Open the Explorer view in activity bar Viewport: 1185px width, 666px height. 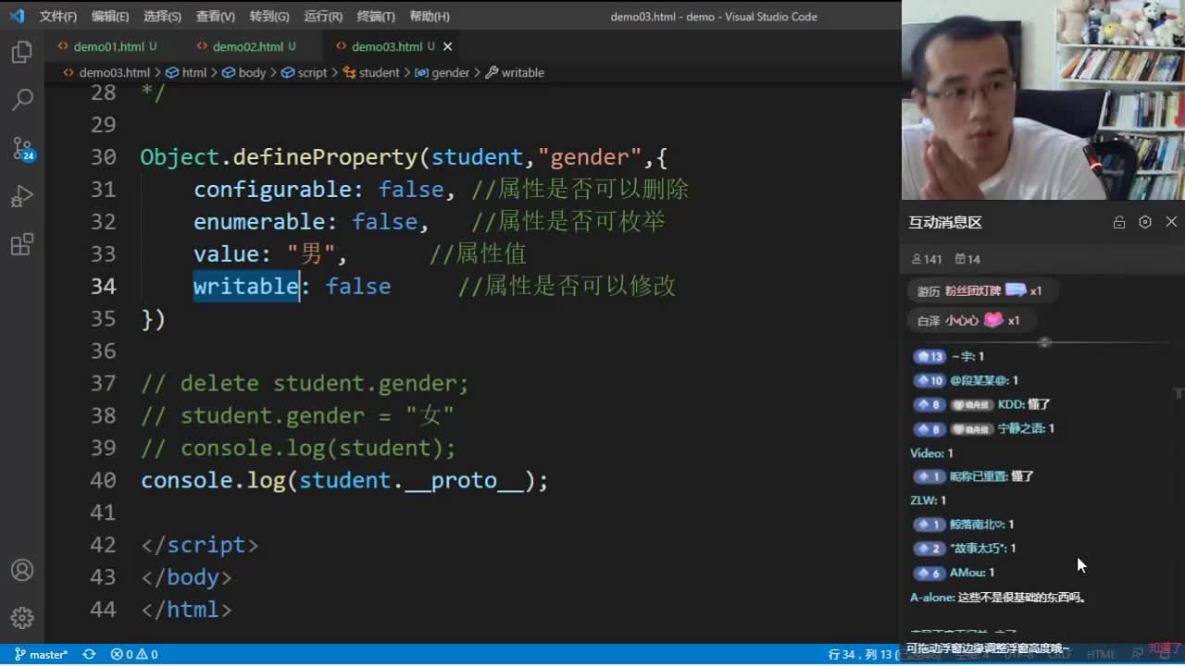(x=22, y=53)
